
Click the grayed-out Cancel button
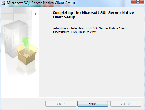(126, 104)
